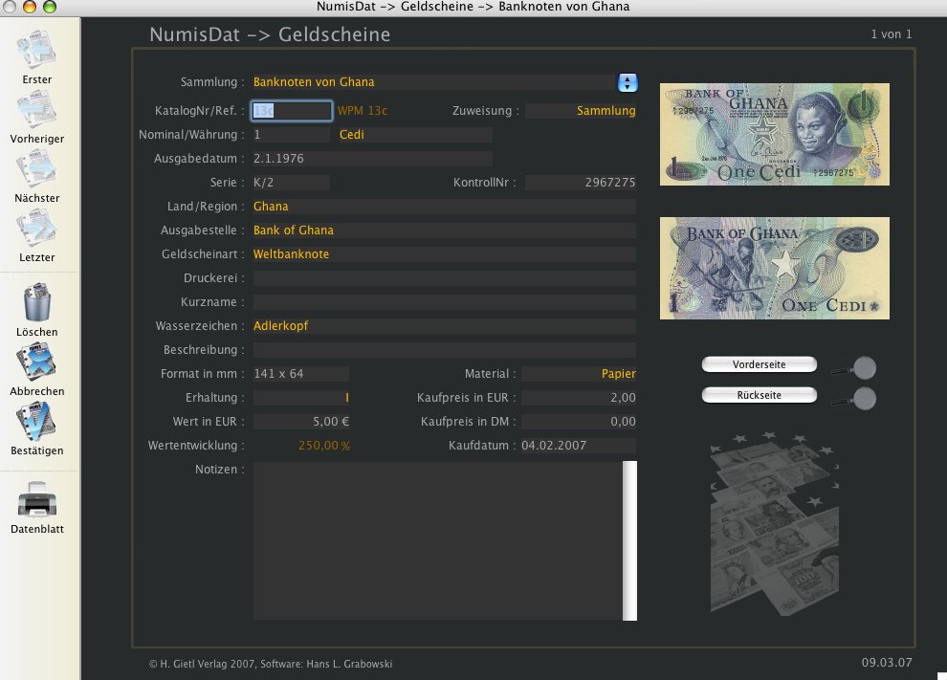Edit Wert in EUR field 5,00 €

(300, 422)
